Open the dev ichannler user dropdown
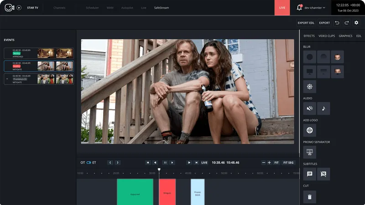 point(315,8)
